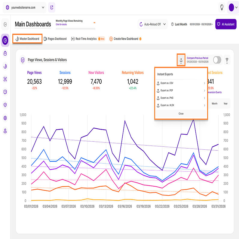Image resolution: width=239 pixels, height=239 pixels.
Task: Switch to the Pages Dashboard tab
Action: 55,39
